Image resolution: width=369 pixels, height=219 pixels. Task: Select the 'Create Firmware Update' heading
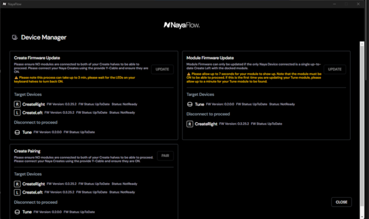37,58
